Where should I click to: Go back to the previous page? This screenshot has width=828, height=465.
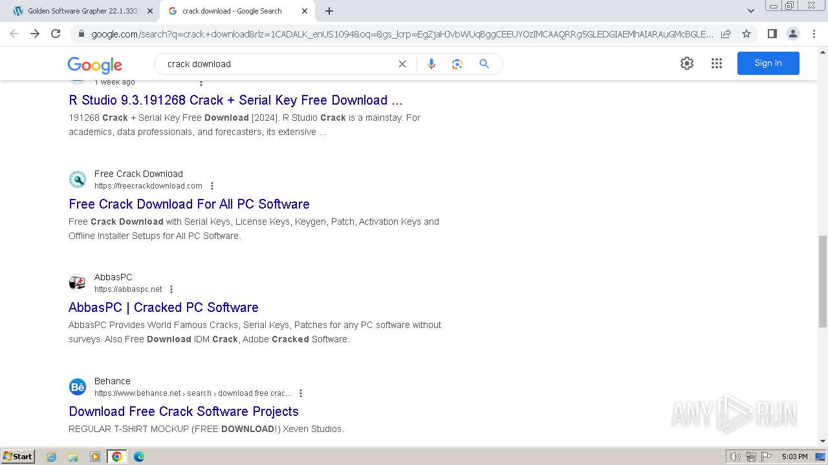click(14, 34)
